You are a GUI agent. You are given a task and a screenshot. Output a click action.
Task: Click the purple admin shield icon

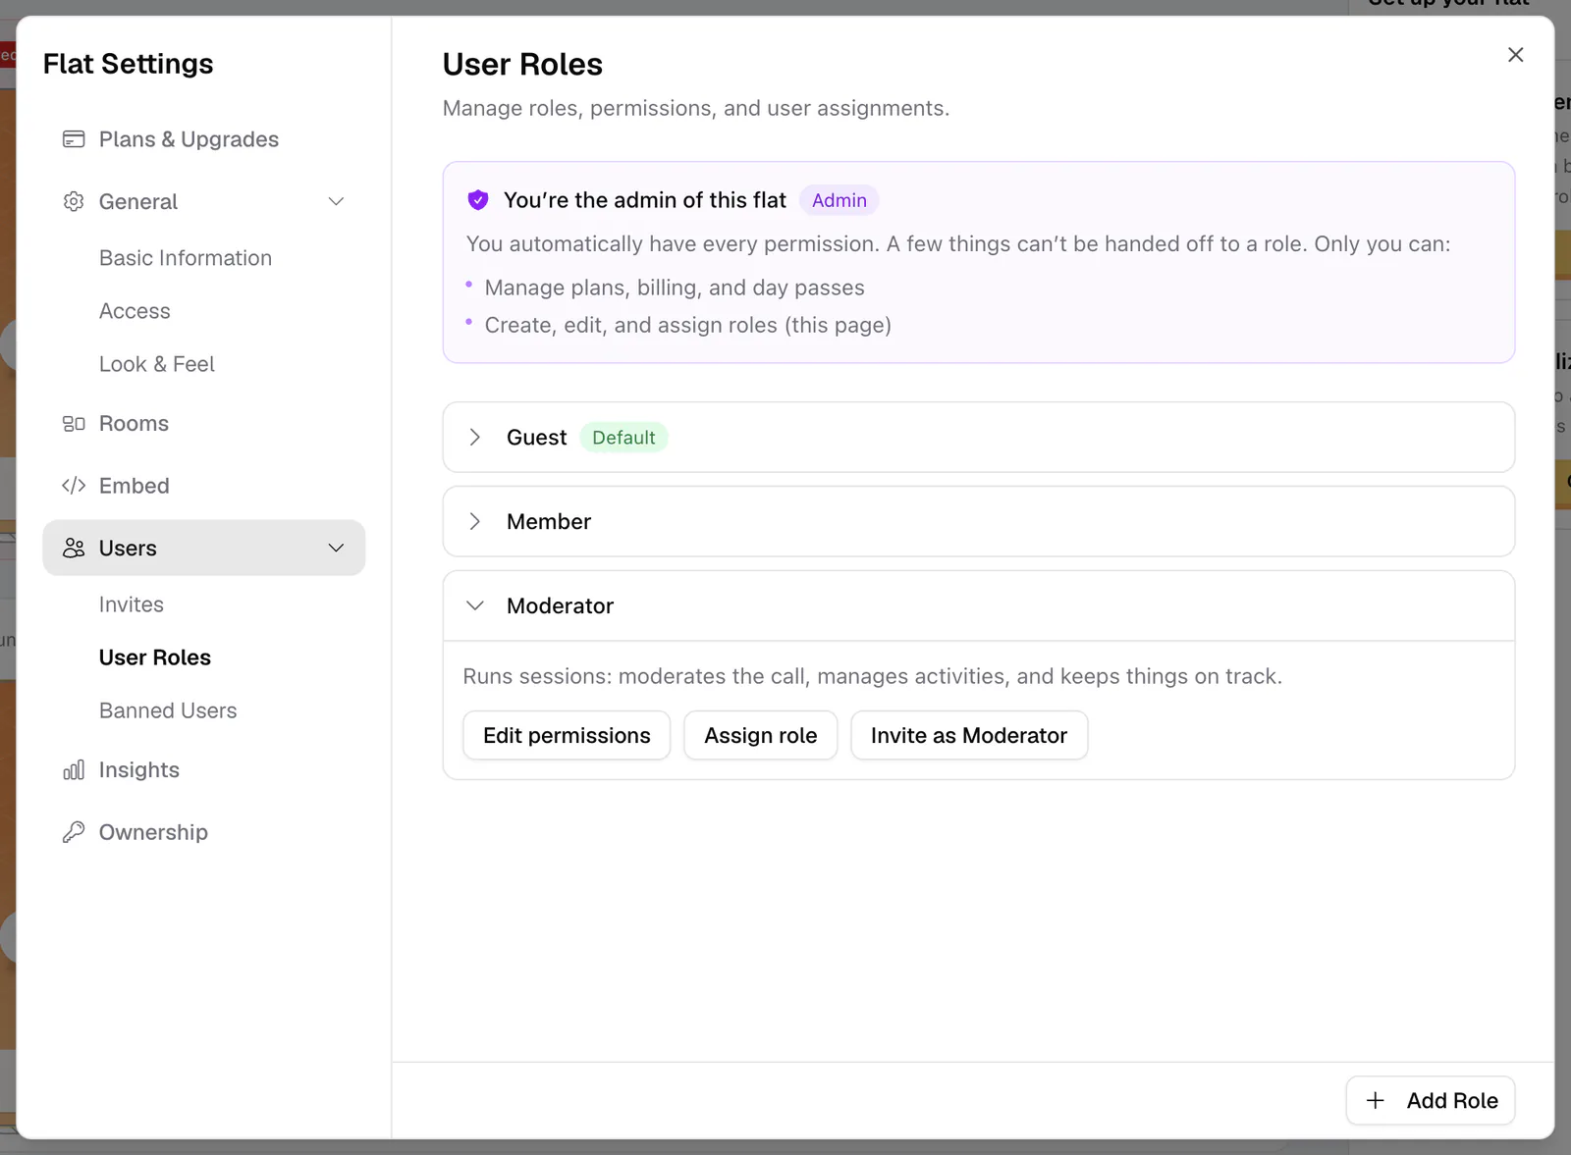click(478, 200)
